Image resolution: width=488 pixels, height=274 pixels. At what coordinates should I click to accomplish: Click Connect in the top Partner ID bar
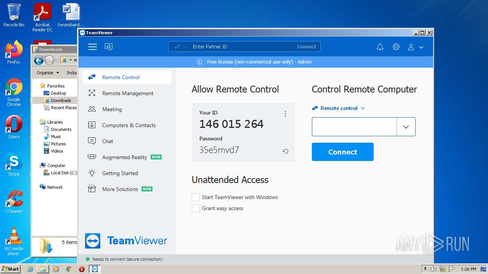[307, 47]
